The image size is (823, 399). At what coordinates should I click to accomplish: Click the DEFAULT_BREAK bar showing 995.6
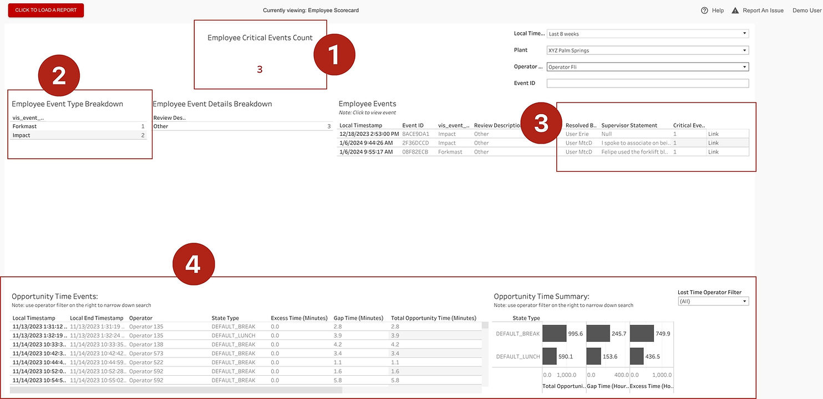(x=555, y=333)
